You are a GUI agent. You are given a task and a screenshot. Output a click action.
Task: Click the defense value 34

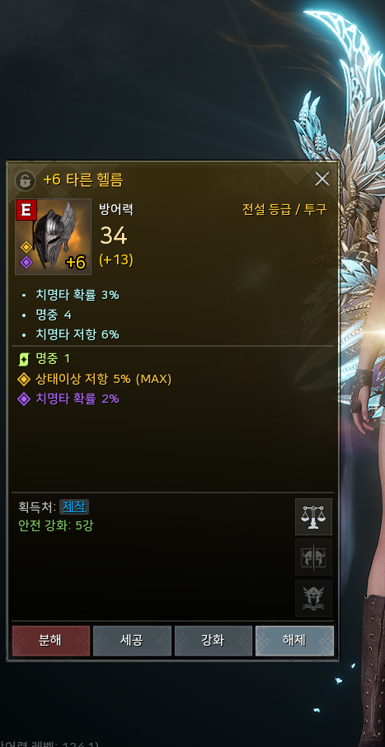pos(113,236)
